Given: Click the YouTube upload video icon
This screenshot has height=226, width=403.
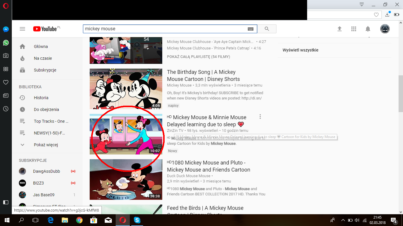Looking at the screenshot, I should (x=340, y=29).
